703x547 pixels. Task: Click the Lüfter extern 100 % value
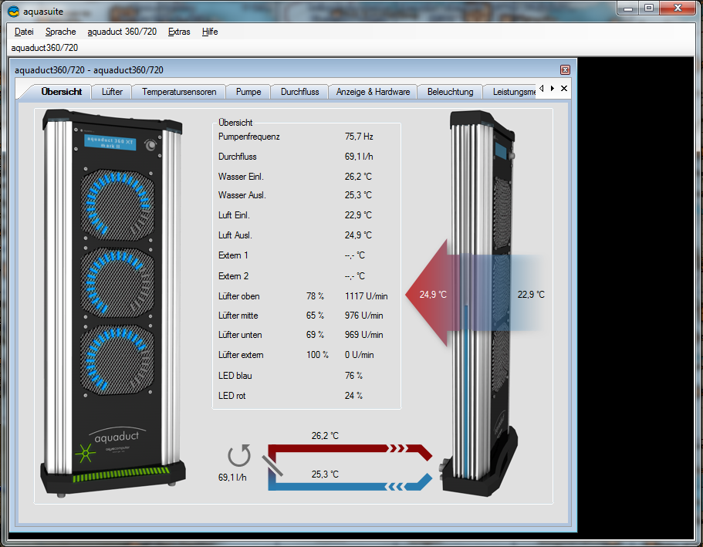point(317,355)
